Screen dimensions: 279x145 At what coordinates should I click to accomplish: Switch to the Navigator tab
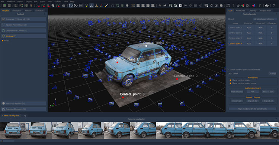click(x=17, y=11)
